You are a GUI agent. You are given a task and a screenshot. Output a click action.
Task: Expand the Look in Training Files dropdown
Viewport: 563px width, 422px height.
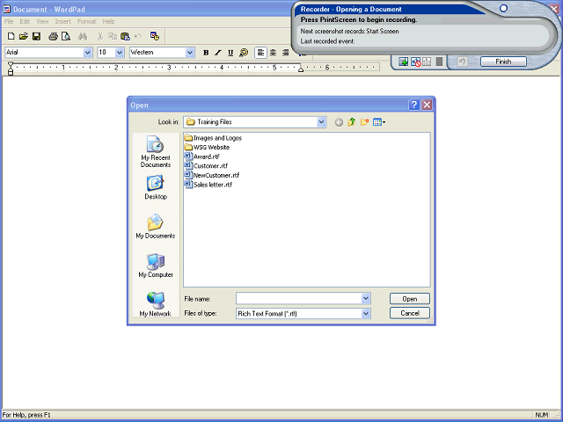[321, 122]
